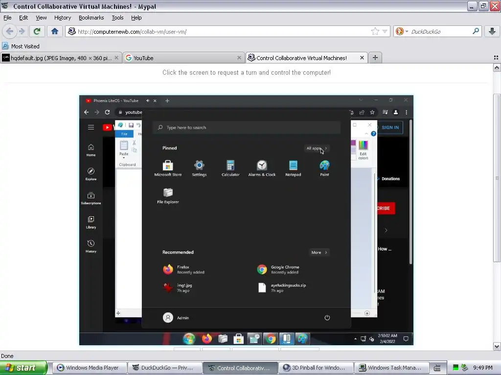
Task: Click the power icon in Start menu
Action: click(327, 317)
